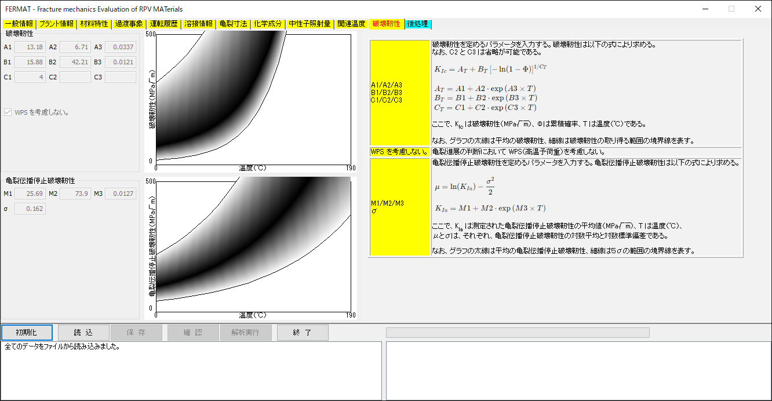The image size is (772, 401).
Task: Select the 材料特性 tab
Action: click(x=94, y=24)
